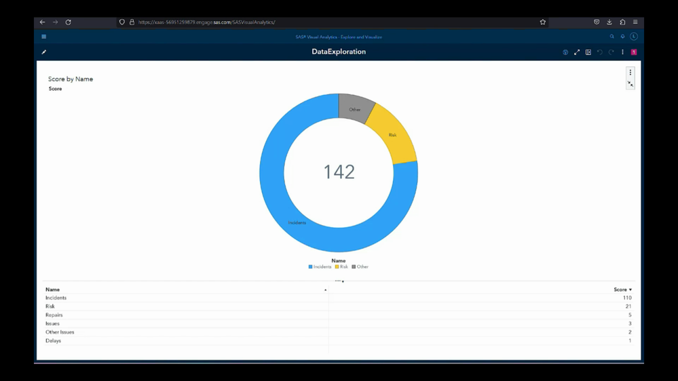Viewport: 678px width, 381px height.
Task: Open the chart object three-dot menu
Action: click(x=630, y=72)
